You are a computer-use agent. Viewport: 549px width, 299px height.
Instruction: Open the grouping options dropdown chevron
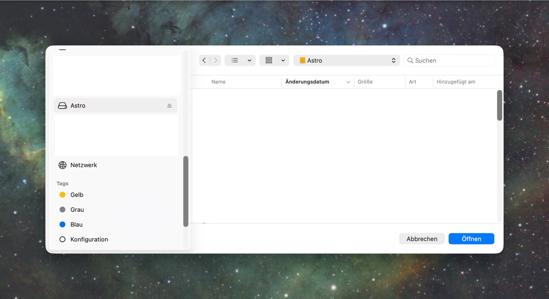[283, 60]
